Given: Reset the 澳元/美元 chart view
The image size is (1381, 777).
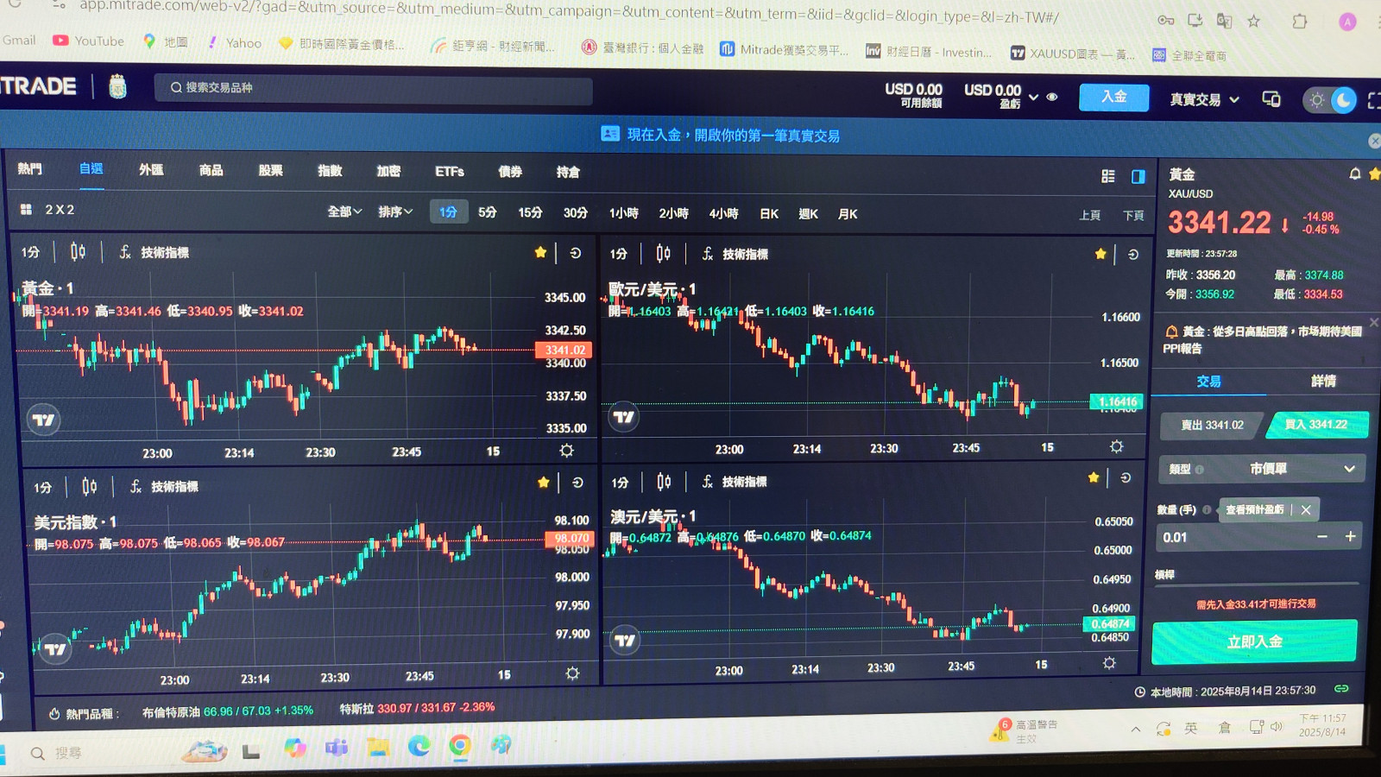Looking at the screenshot, I should (x=1126, y=477).
